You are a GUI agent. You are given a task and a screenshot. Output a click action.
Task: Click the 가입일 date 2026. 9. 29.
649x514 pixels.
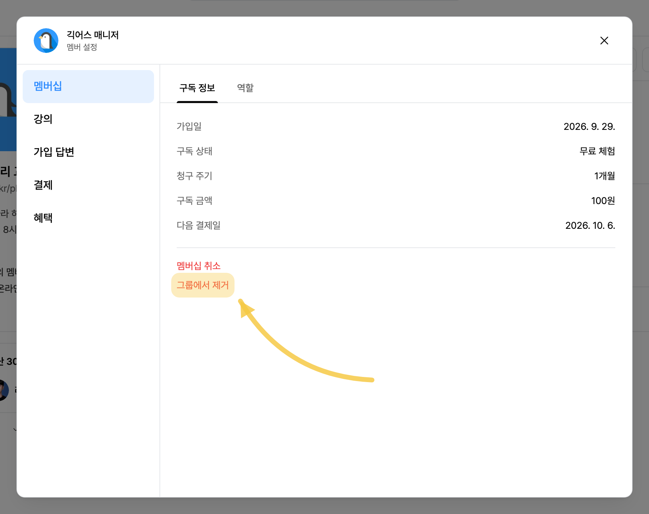click(x=589, y=126)
